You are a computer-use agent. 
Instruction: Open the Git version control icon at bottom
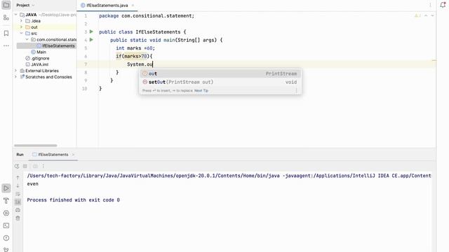[6, 249]
